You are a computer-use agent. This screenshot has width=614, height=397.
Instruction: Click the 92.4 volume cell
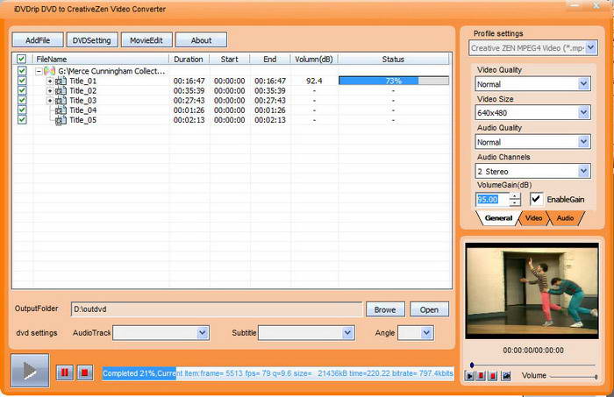[314, 81]
